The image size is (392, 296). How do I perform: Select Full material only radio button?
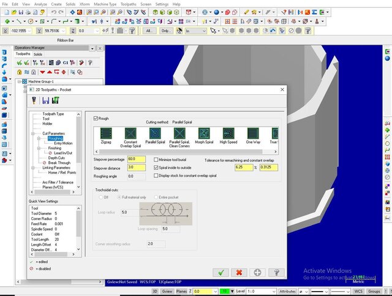pos(119,197)
